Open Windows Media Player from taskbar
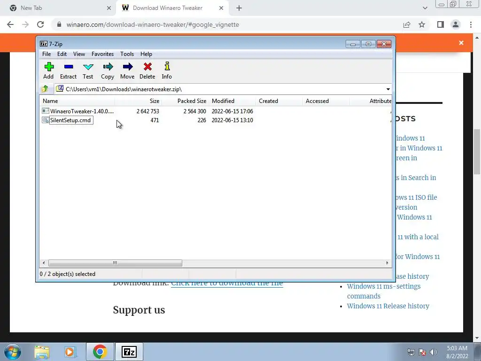 click(x=70, y=352)
